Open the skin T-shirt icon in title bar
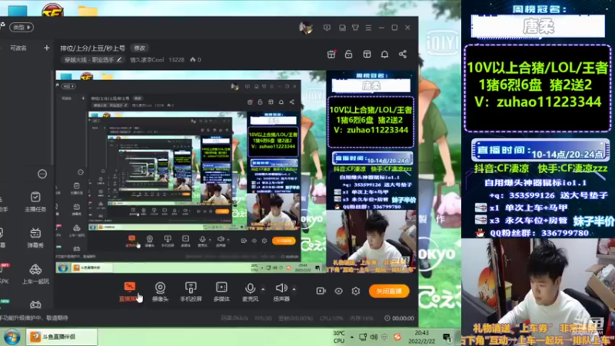 tap(355, 28)
